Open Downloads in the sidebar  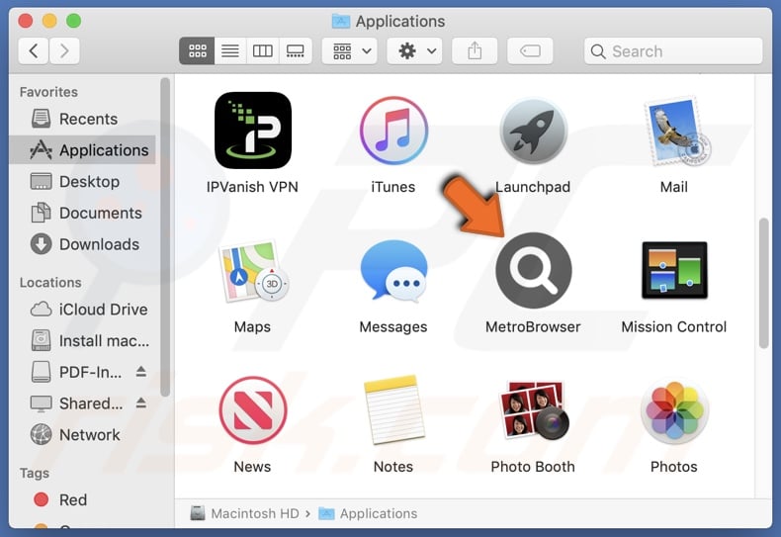[x=83, y=244]
